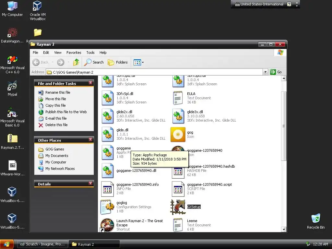Go to My Documents in Other Places
Screen dimensions: 332x249
coord(57,156)
